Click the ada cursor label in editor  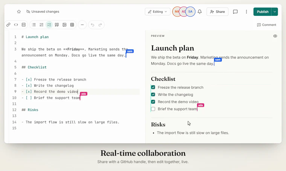pyautogui.click(x=84, y=94)
